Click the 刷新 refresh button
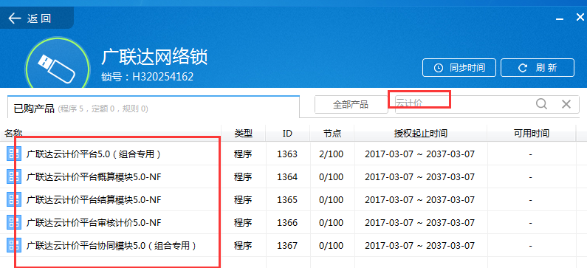 [538, 68]
